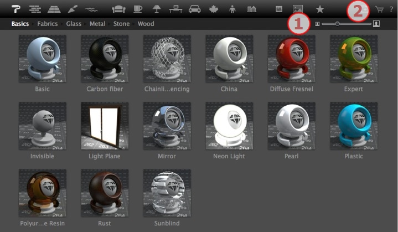This screenshot has width=398, height=232.
Task: Choose the Diffuse Fresnel red material
Action: point(291,59)
